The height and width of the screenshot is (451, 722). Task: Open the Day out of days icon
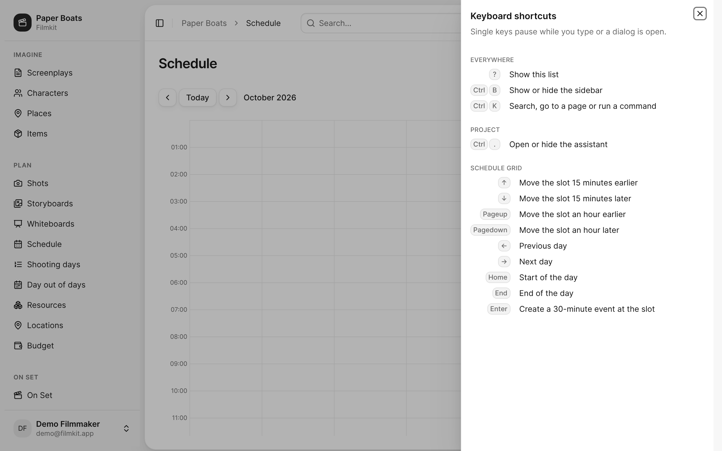18,285
